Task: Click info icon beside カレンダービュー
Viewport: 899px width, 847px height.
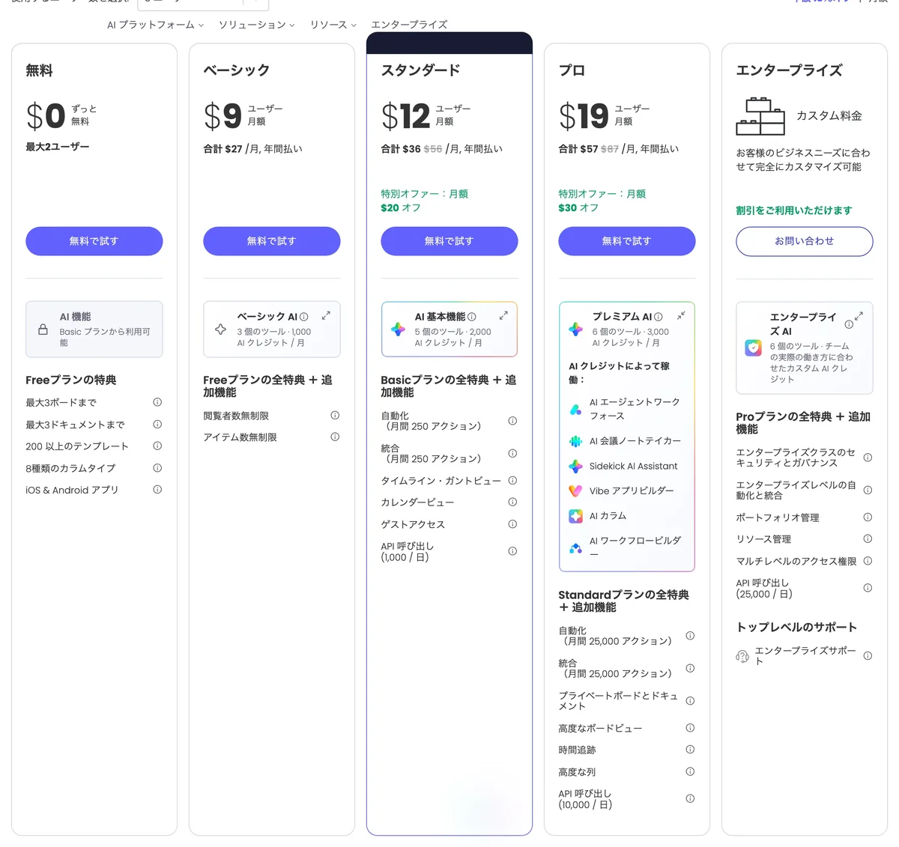Action: 512,502
